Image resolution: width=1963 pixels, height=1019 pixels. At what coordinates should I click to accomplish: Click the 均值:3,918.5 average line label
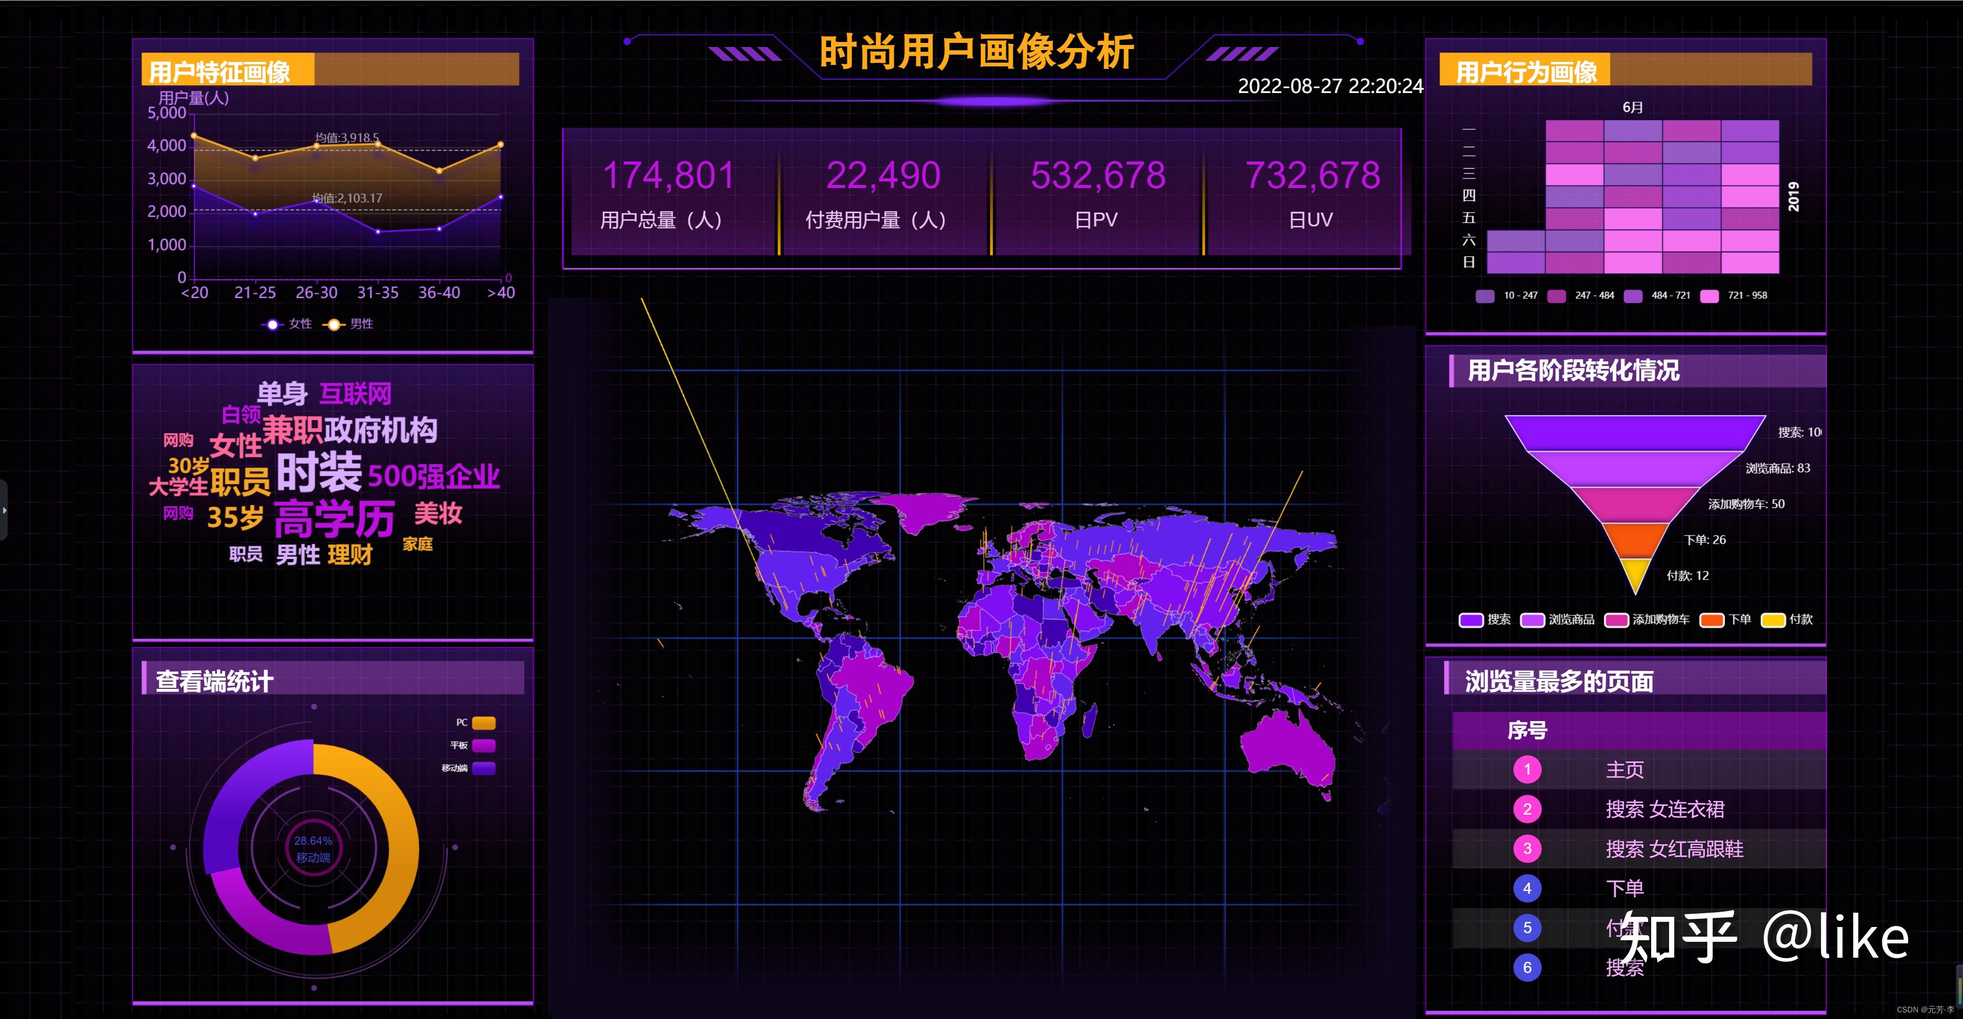tap(347, 138)
